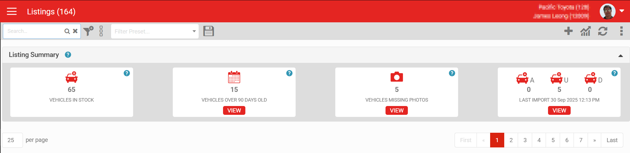View vehicles over 90 days old
Screen dimensions: 630x153
point(234,110)
